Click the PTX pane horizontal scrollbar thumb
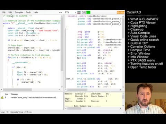 (77, 90)
